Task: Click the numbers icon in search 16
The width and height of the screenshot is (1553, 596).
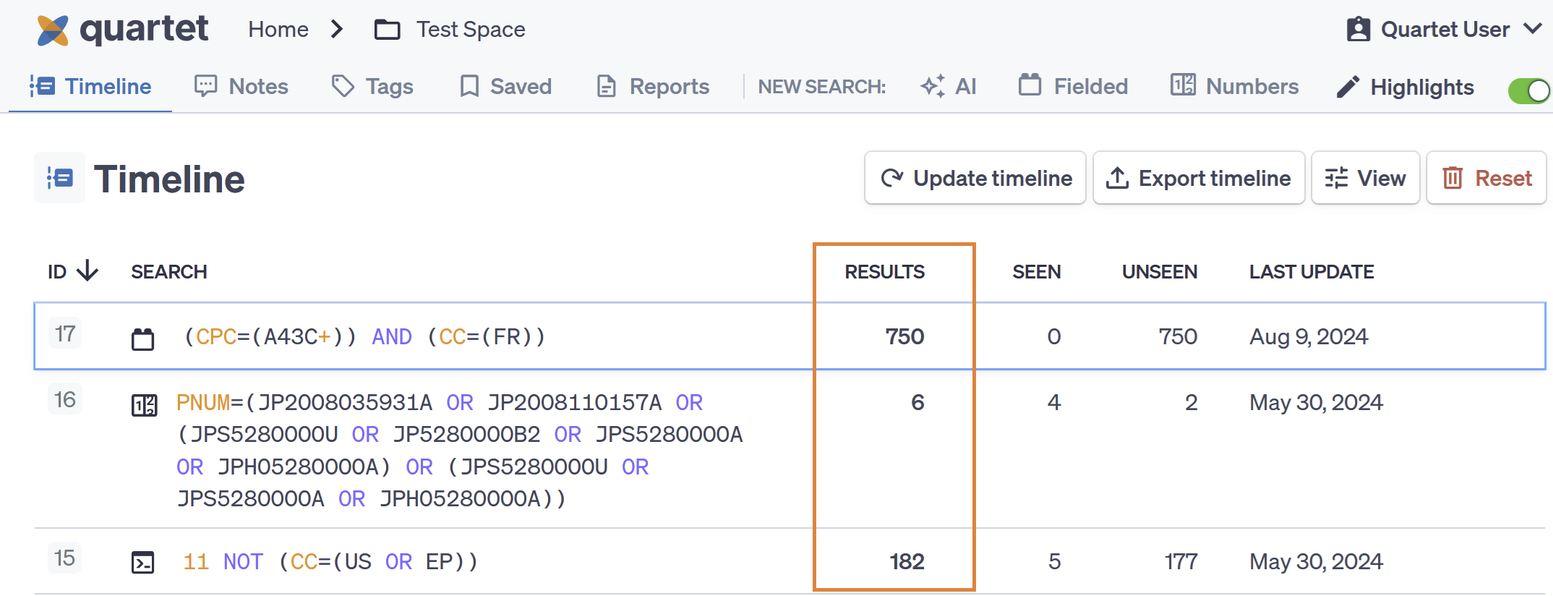Action: click(144, 405)
